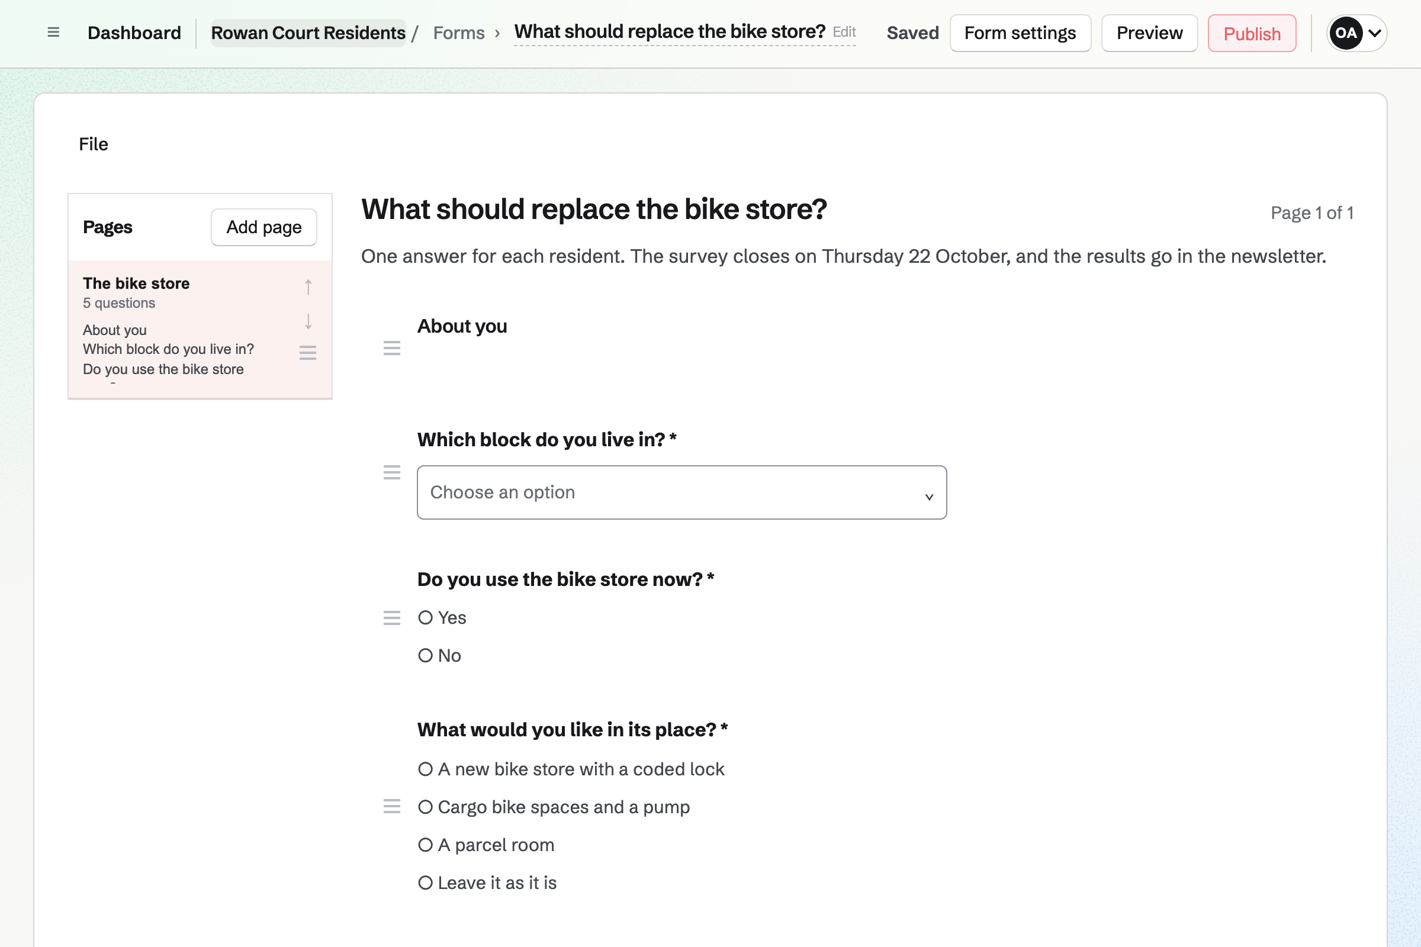Click the Pages panel heading
The width and height of the screenshot is (1421, 947).
(108, 227)
